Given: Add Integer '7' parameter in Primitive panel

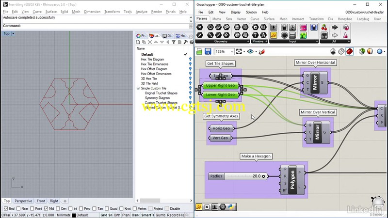Looking at the screenshot, I should tap(255, 35).
